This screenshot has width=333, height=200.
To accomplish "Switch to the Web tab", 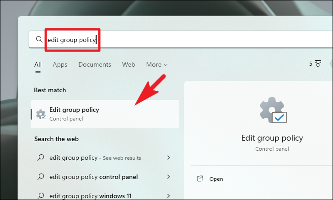I will (129, 64).
